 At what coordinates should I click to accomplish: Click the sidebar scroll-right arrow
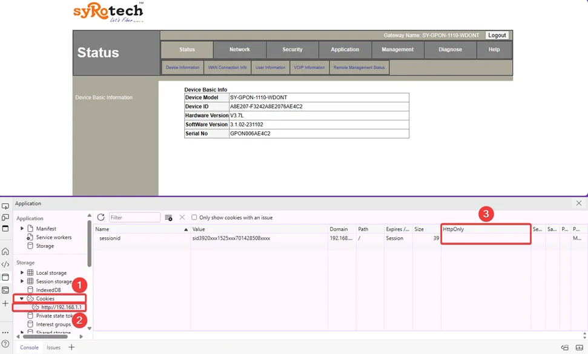(81, 336)
